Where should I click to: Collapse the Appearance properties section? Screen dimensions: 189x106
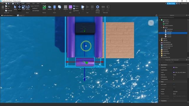point(160,65)
